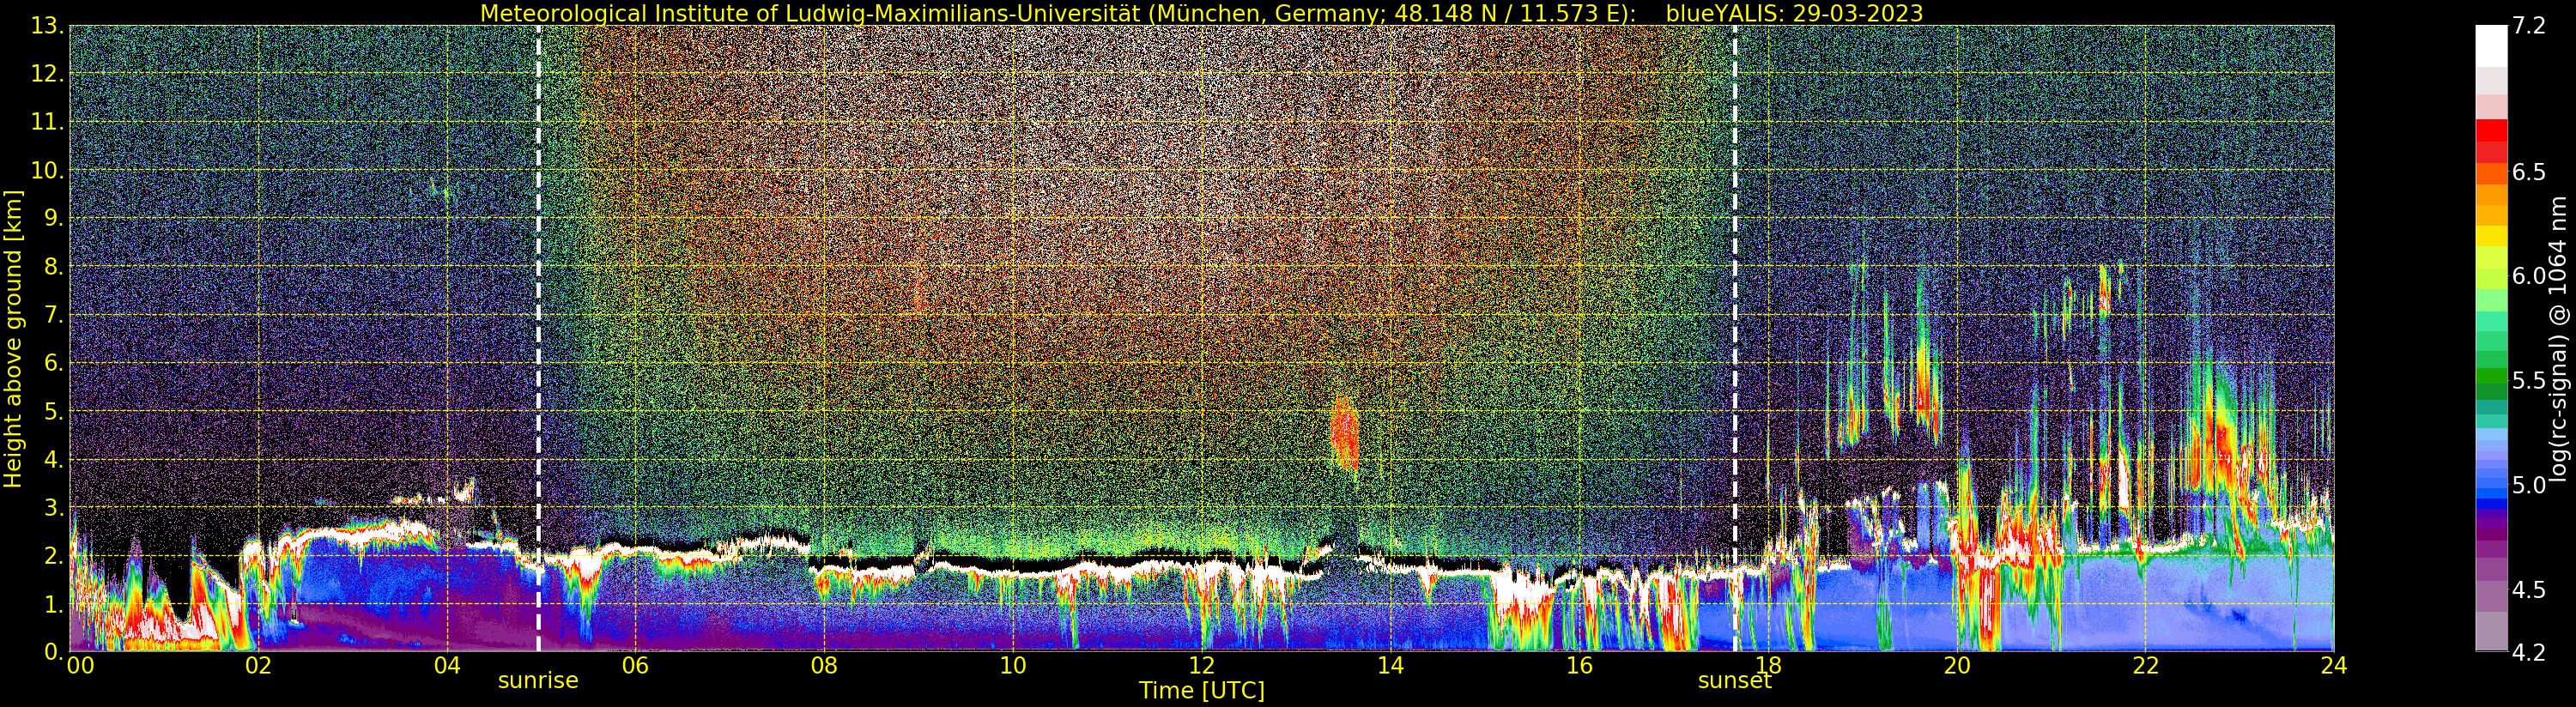The width and height of the screenshot is (2576, 707).
Task: Click the 4.2 colorbar tick value
Action: click(2529, 652)
